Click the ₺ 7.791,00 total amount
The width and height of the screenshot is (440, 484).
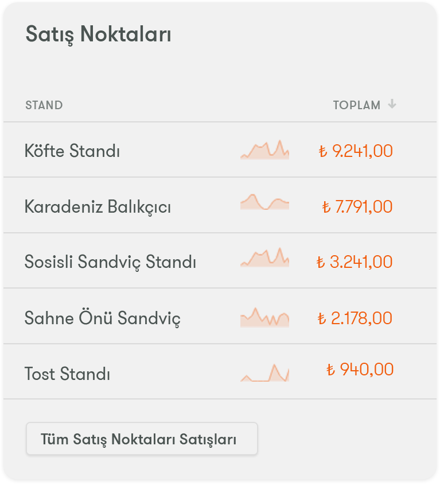[357, 206]
